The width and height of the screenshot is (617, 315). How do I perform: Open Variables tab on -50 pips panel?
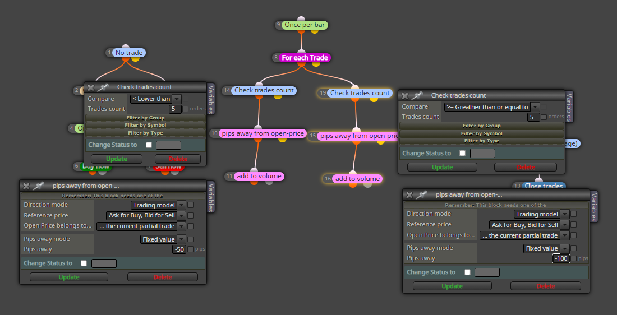211,197
